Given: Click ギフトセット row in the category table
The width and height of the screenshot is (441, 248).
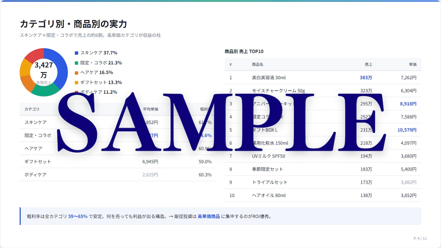Looking at the screenshot, I should click(x=118, y=162).
